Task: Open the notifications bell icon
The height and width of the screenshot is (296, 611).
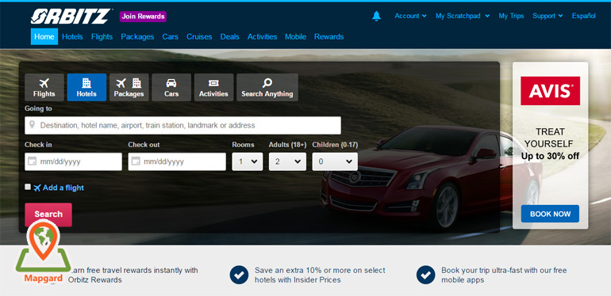Action: tap(376, 16)
